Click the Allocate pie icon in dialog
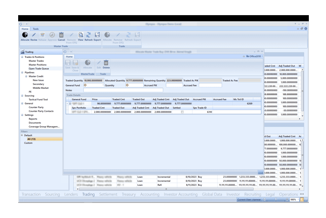This screenshot has width=326, height=218. [x=87, y=63]
